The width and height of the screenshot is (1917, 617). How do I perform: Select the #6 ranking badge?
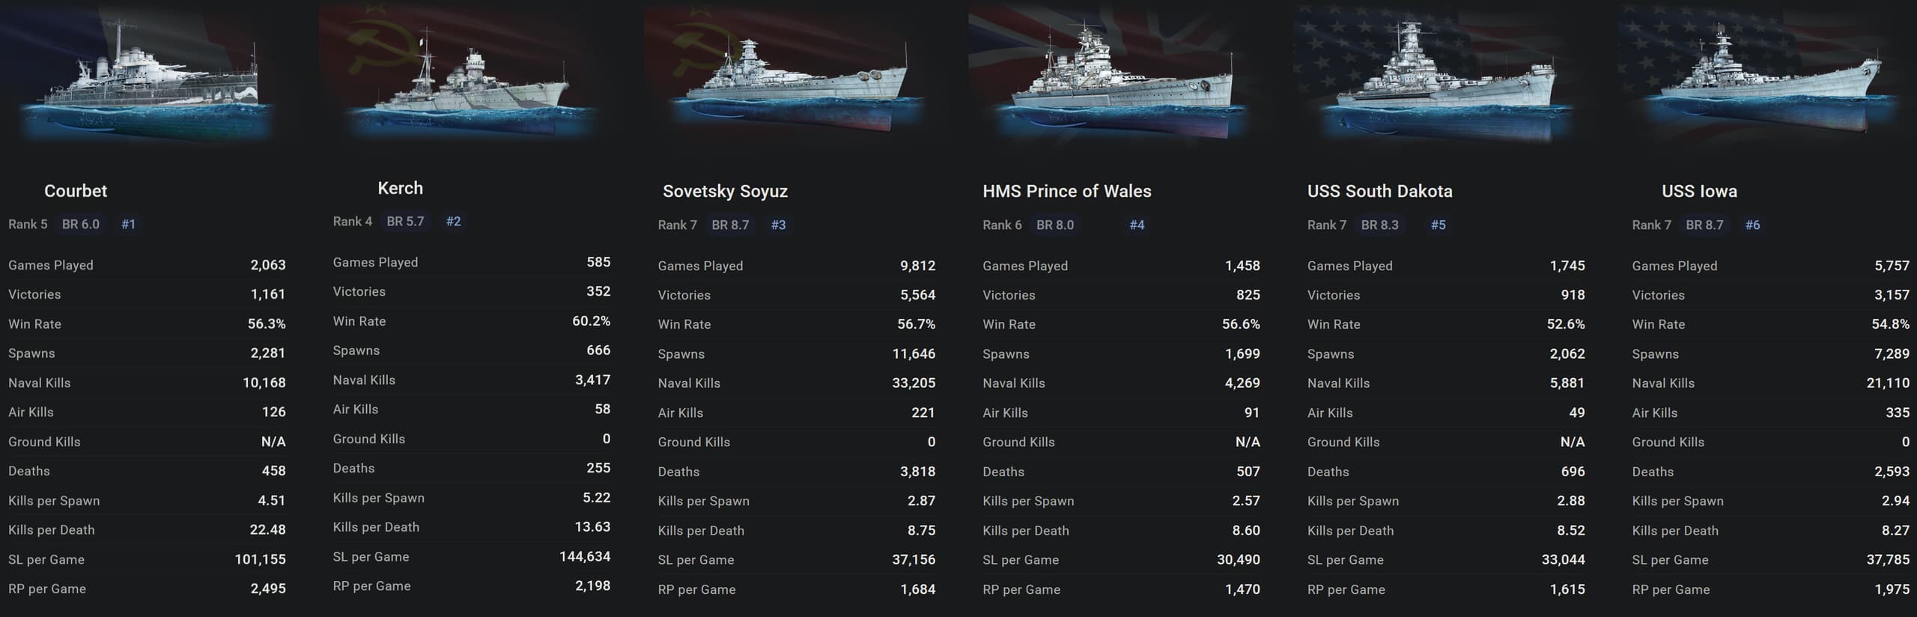[1752, 225]
